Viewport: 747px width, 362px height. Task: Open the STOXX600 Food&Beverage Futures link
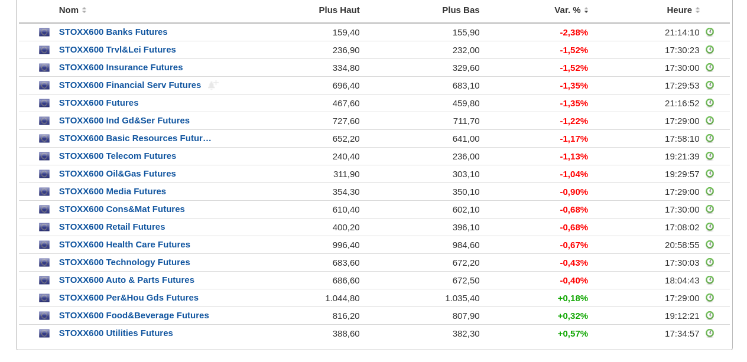134,315
